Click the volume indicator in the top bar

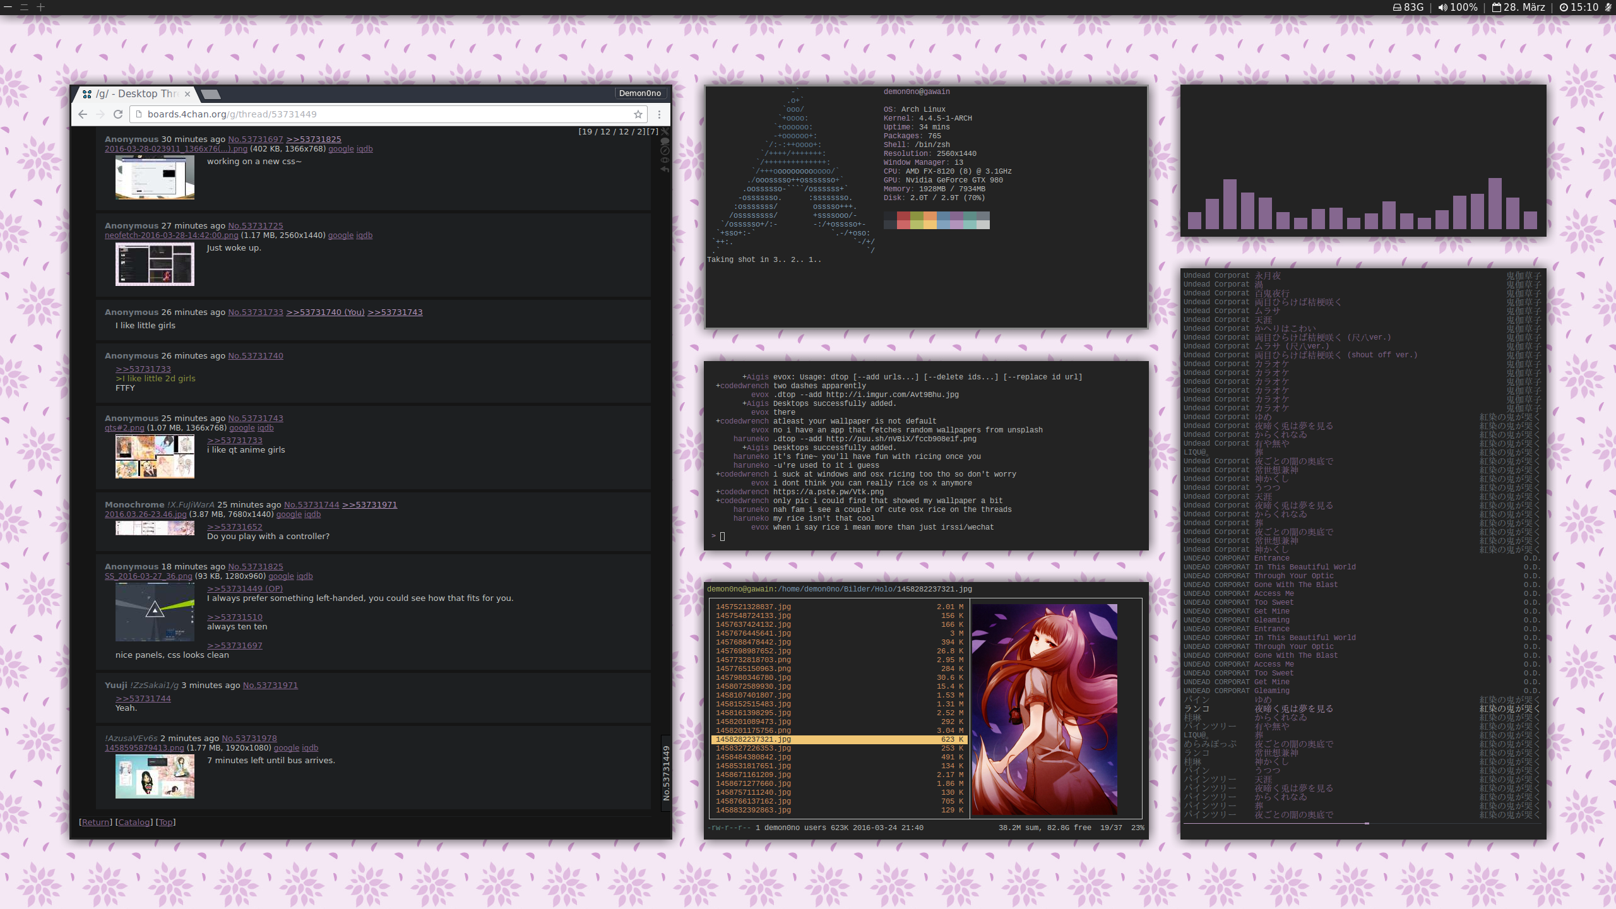coord(1457,7)
